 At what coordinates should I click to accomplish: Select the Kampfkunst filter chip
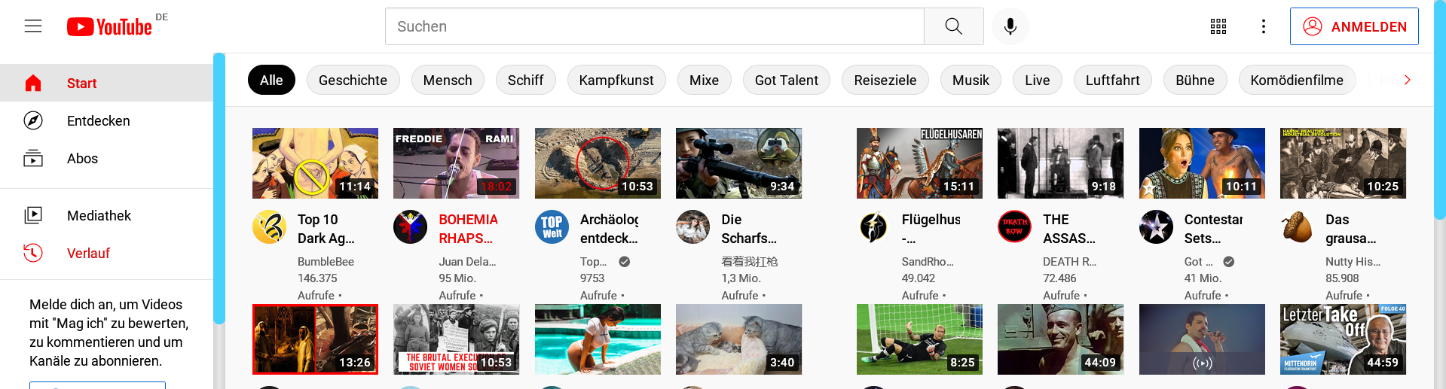point(616,80)
